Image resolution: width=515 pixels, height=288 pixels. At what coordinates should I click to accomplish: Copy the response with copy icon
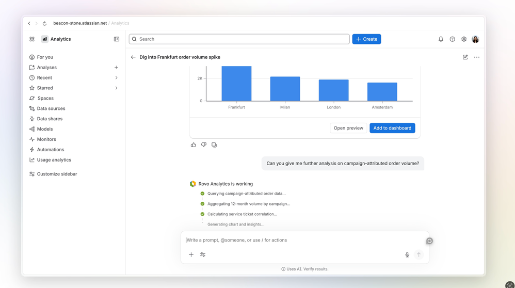[x=214, y=145]
